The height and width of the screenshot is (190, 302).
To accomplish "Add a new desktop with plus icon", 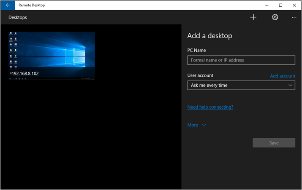I will (x=253, y=17).
